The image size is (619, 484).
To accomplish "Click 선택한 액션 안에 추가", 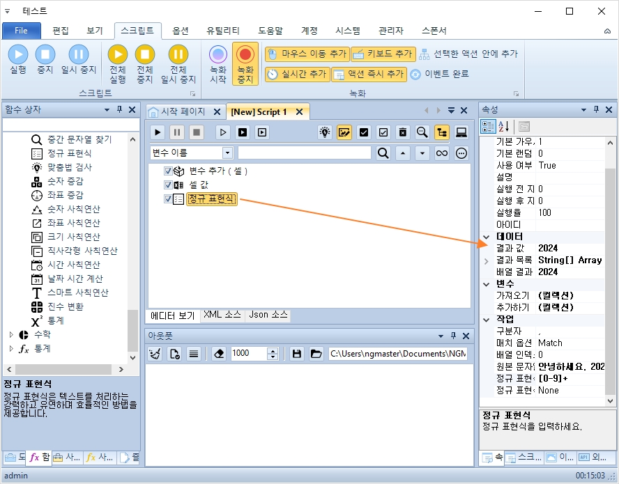I will pos(468,54).
